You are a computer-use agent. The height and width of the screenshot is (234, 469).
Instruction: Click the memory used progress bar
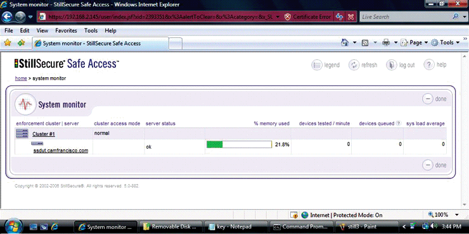pyautogui.click(x=239, y=144)
